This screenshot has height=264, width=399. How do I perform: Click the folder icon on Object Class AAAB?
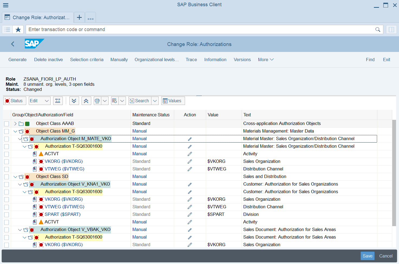coord(21,124)
